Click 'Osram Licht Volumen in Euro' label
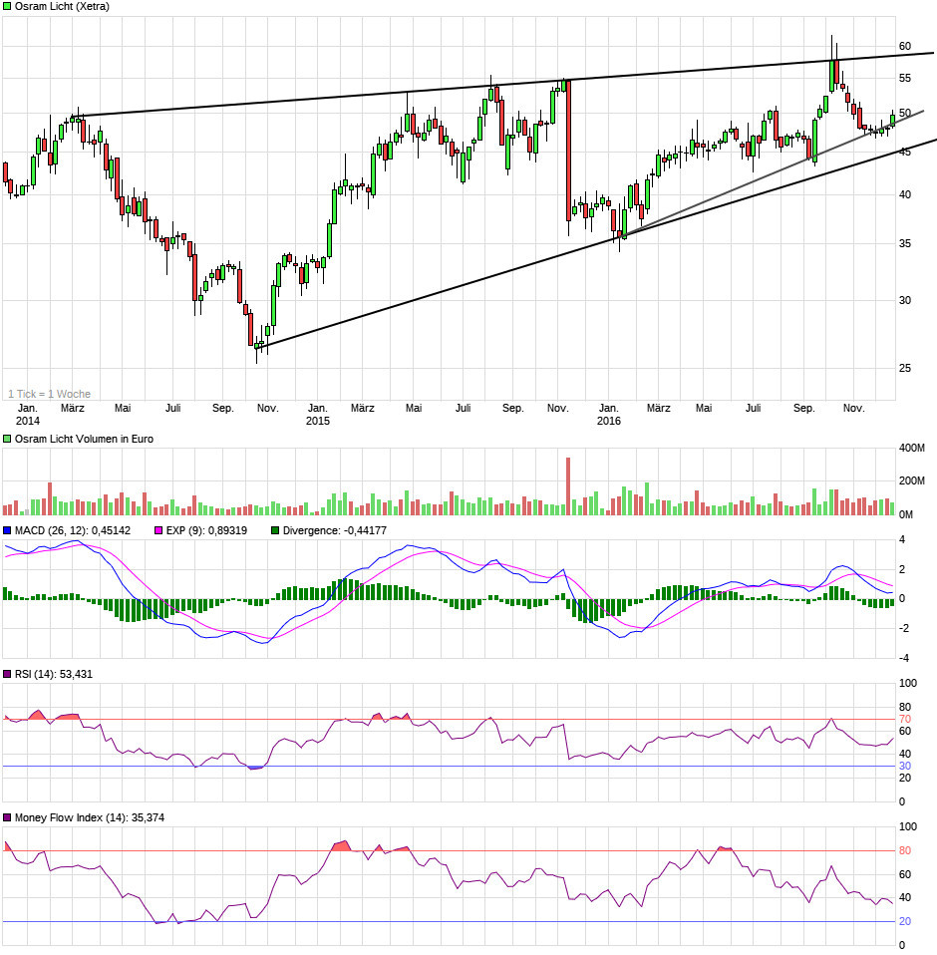This screenshot has width=937, height=955. click(84, 439)
